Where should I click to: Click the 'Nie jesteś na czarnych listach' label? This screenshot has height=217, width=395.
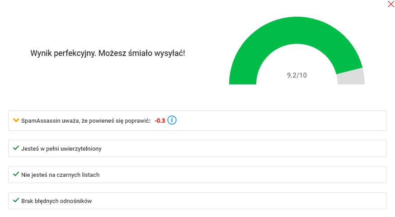click(x=60, y=175)
